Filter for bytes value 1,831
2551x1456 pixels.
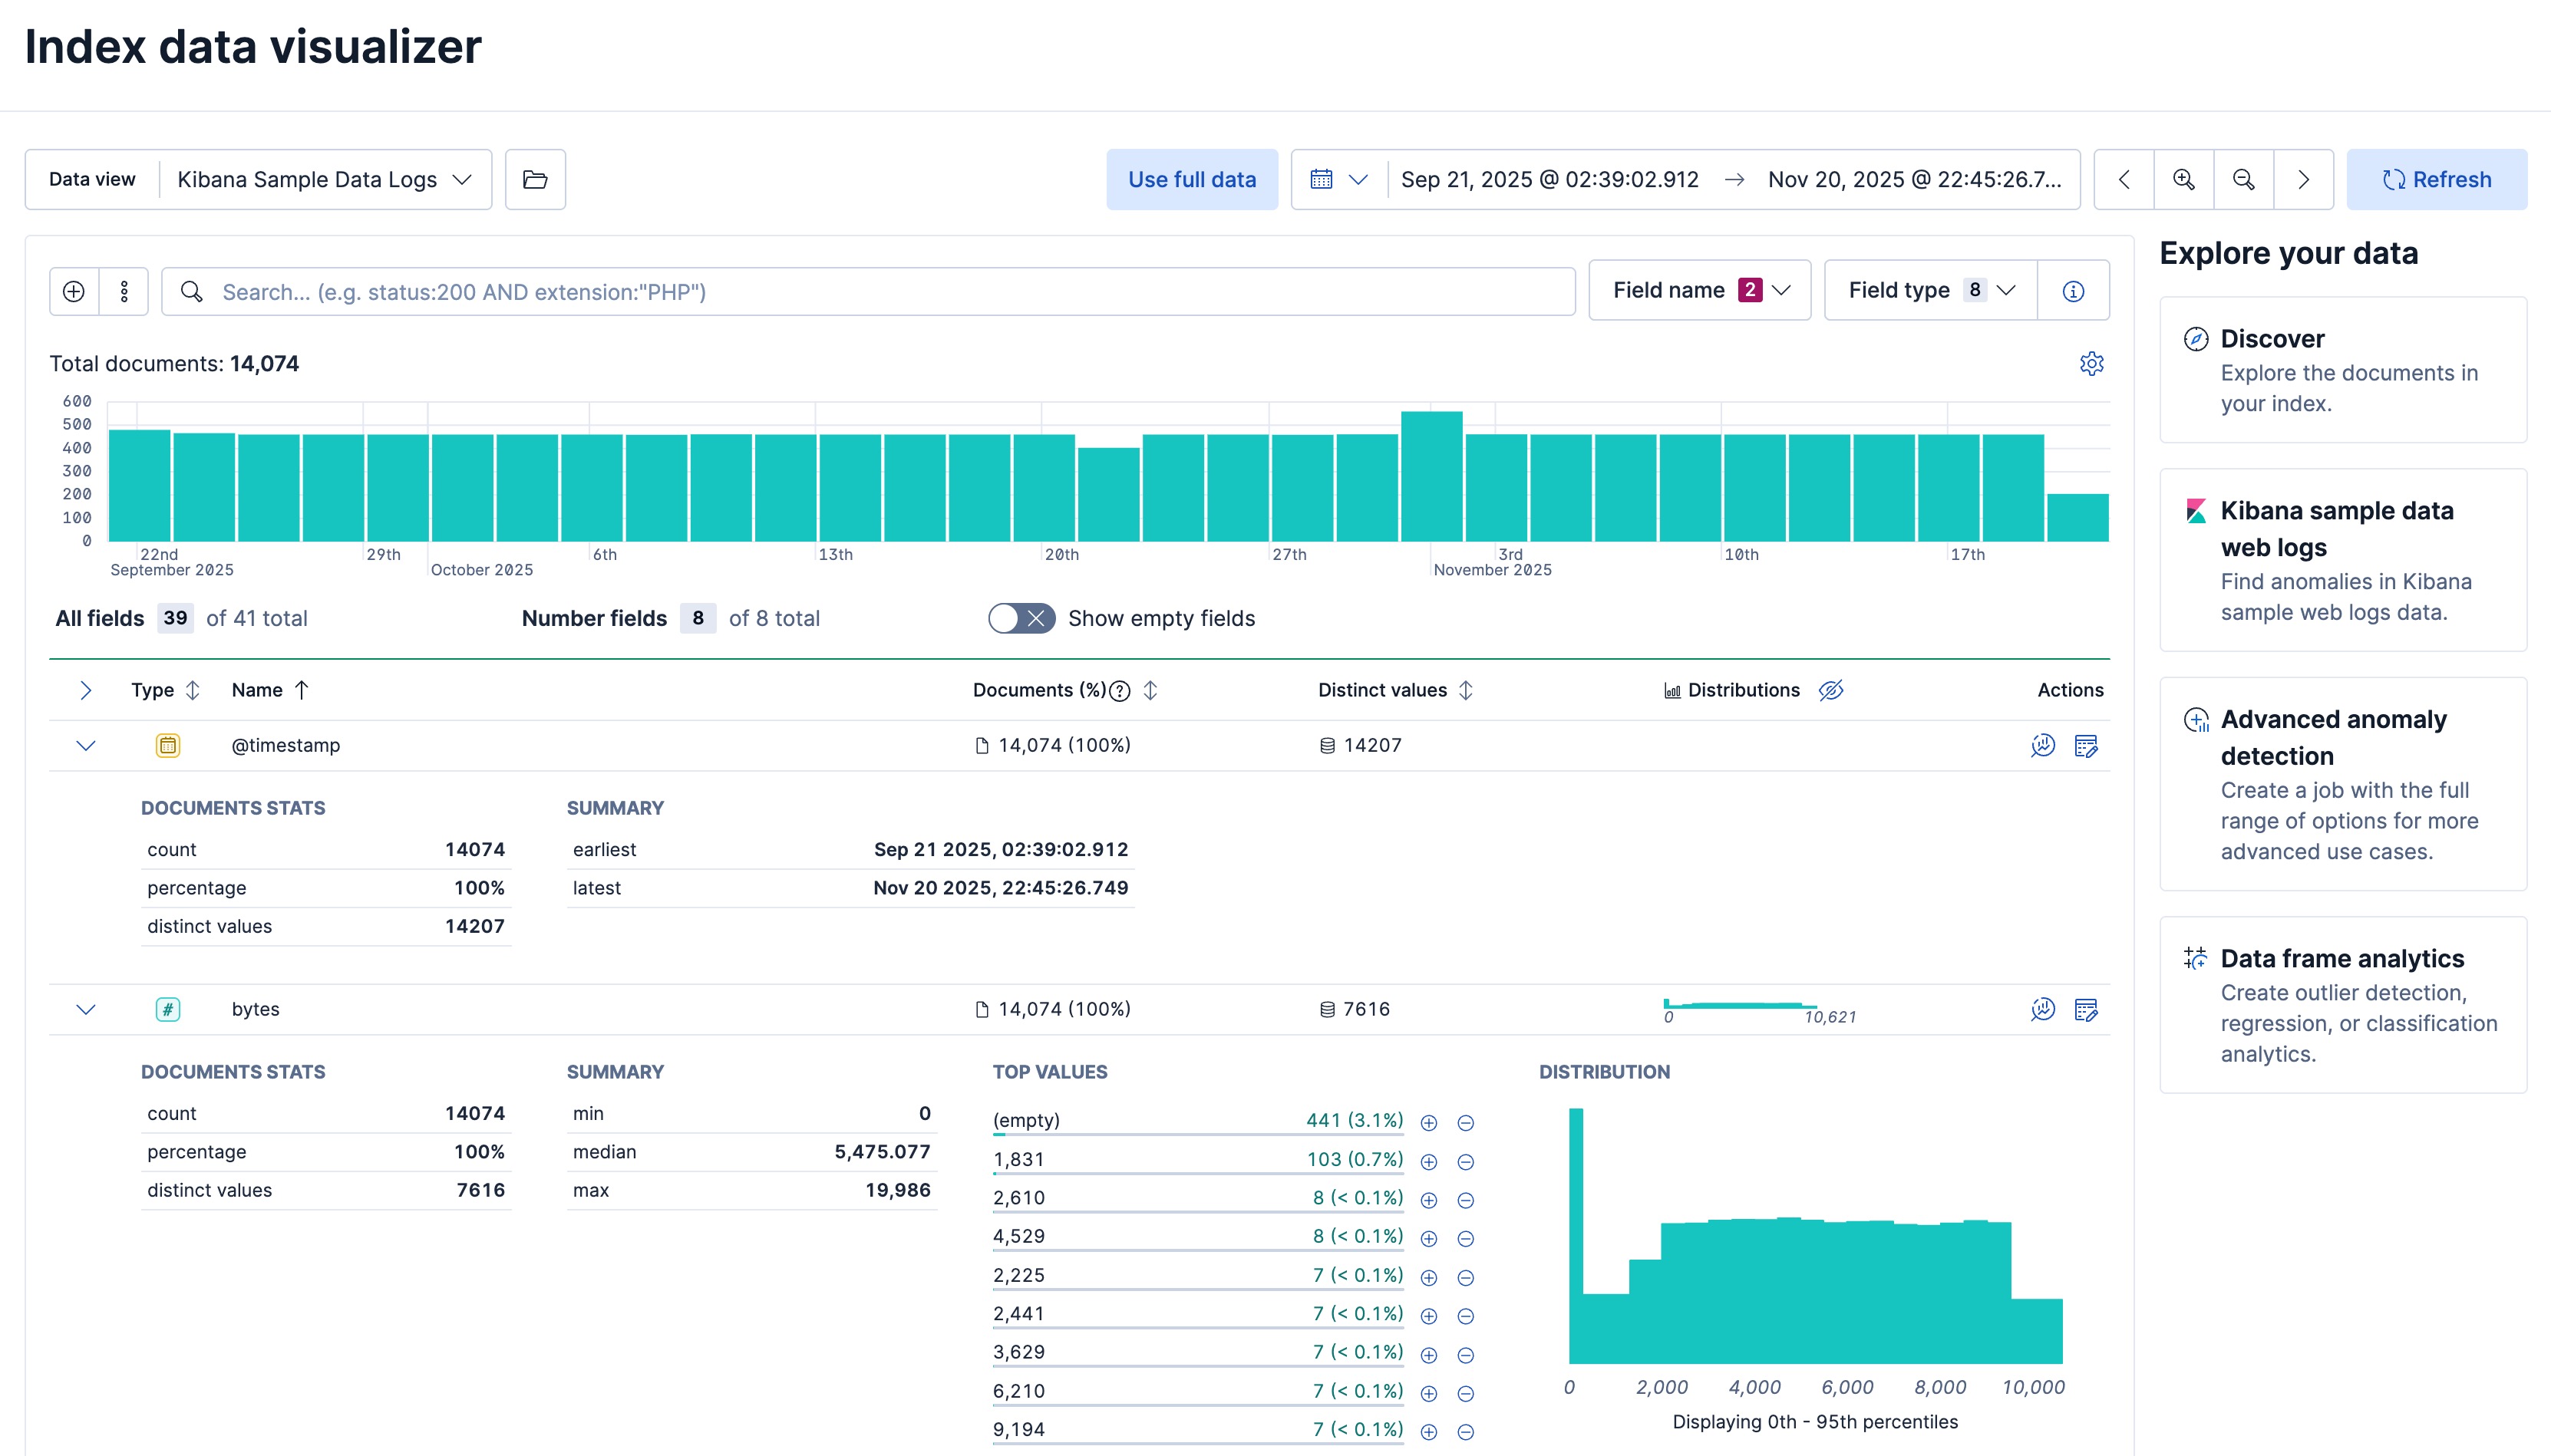1428,1161
